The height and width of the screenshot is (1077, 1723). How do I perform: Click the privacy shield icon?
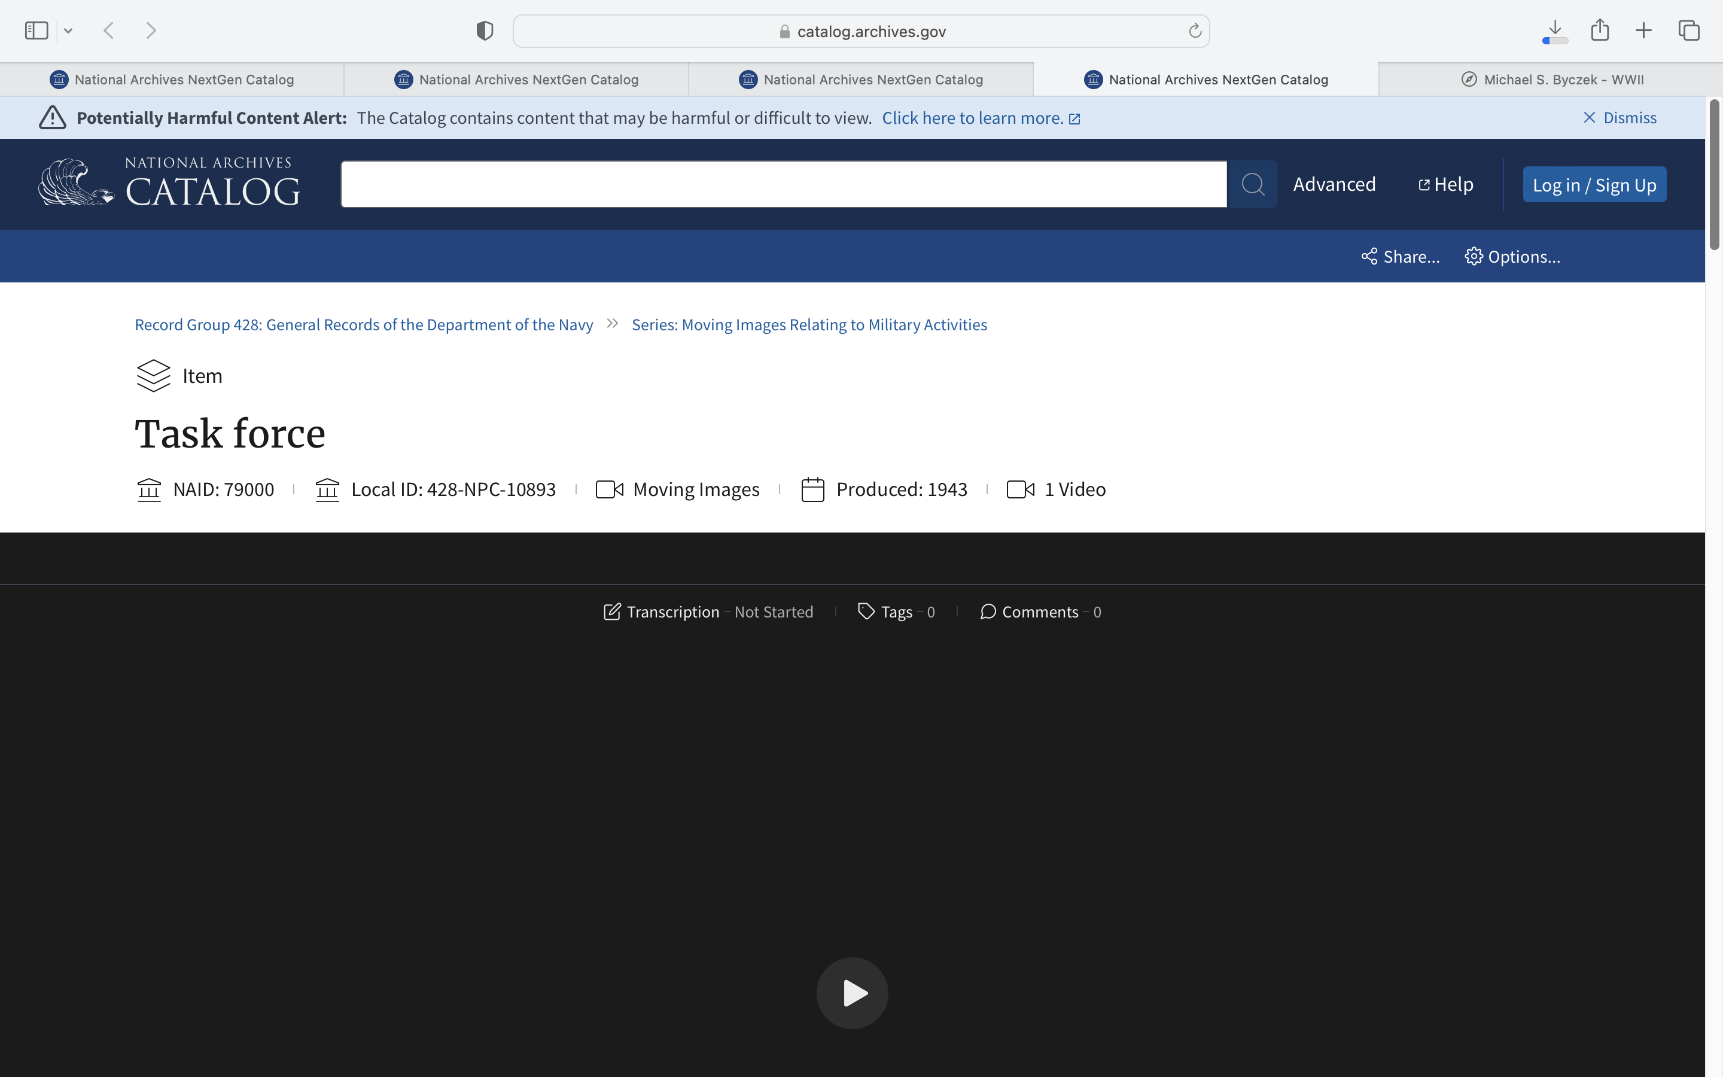click(485, 31)
